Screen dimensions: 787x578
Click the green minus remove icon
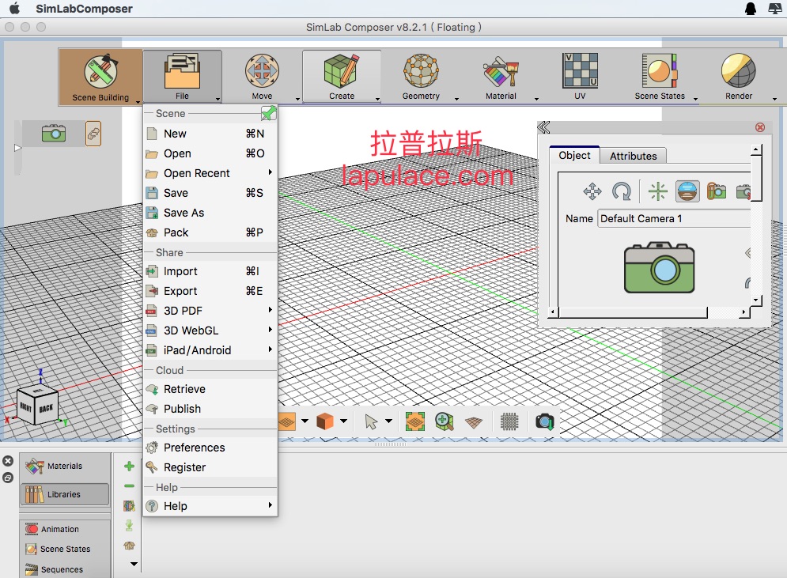pos(130,486)
